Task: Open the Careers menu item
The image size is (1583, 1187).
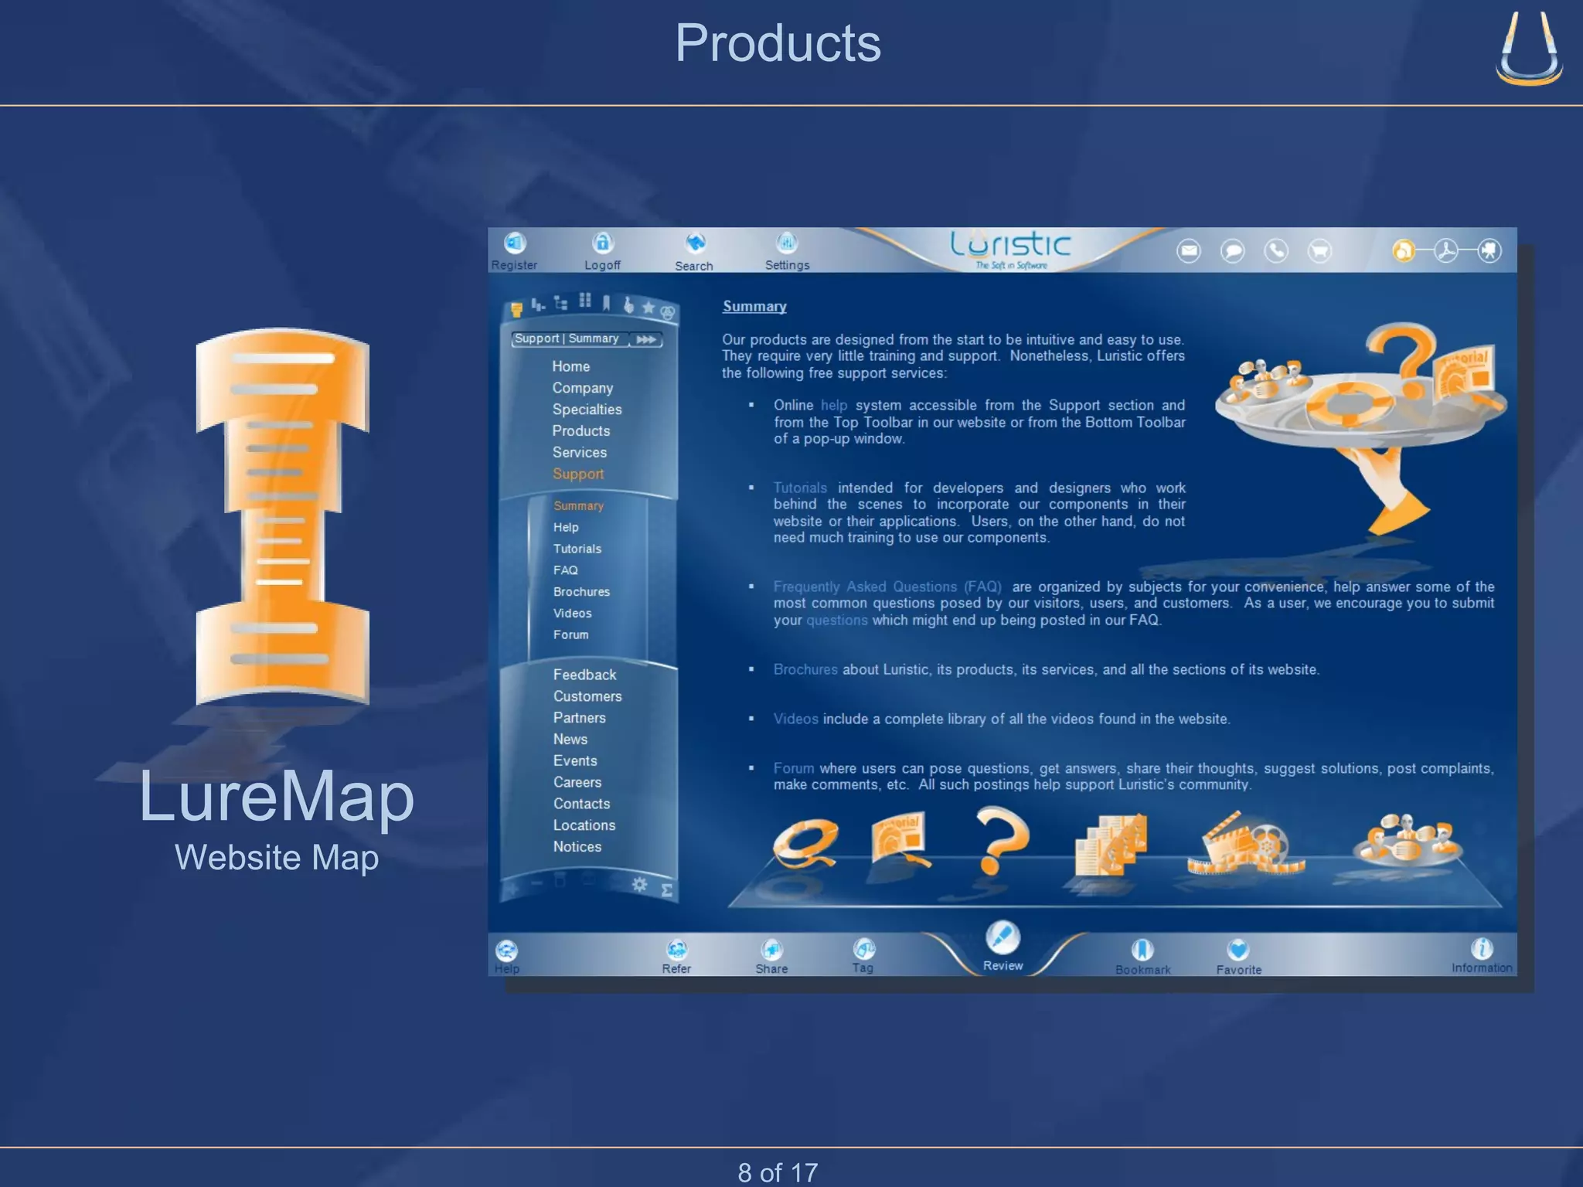Action: (577, 783)
